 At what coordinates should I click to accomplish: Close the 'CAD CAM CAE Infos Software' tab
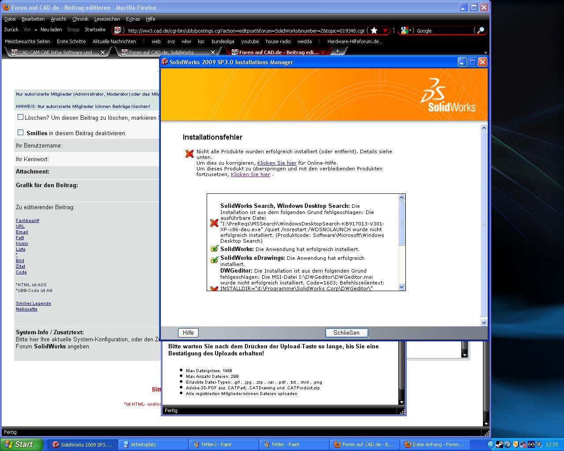[x=103, y=52]
